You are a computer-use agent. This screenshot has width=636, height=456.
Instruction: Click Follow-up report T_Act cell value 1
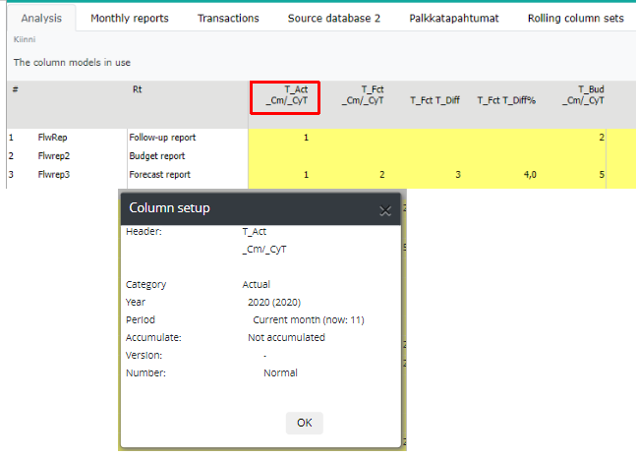coord(306,138)
